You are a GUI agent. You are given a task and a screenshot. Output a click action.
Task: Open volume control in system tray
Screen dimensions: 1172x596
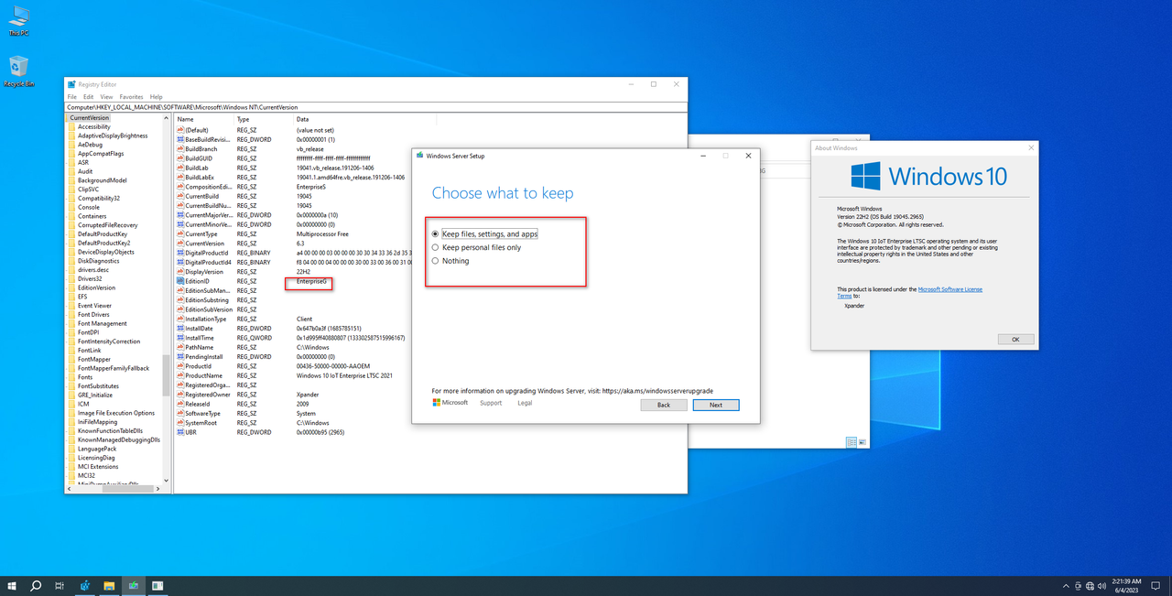coord(1101,586)
